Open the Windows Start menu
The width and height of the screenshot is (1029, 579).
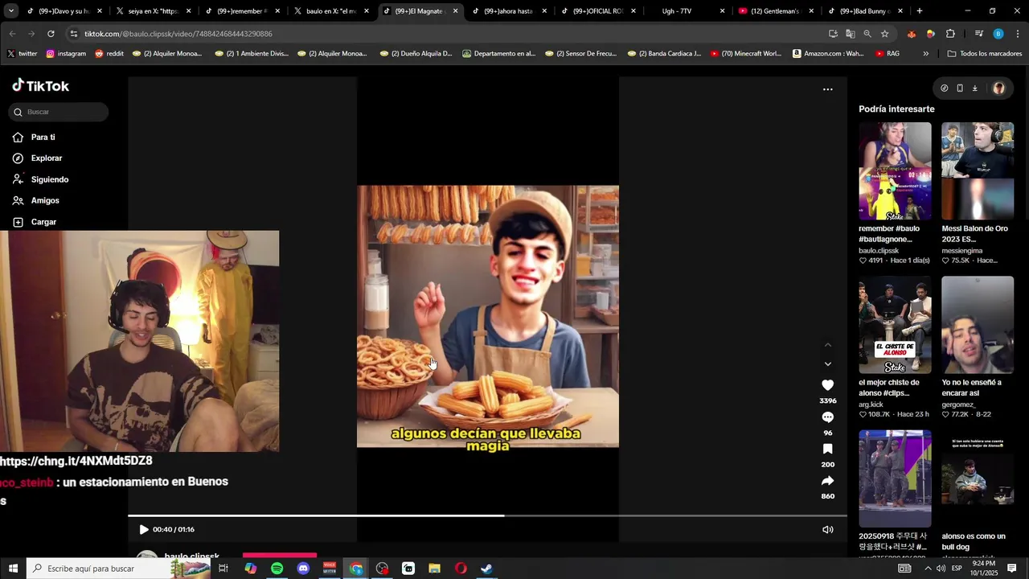13,569
